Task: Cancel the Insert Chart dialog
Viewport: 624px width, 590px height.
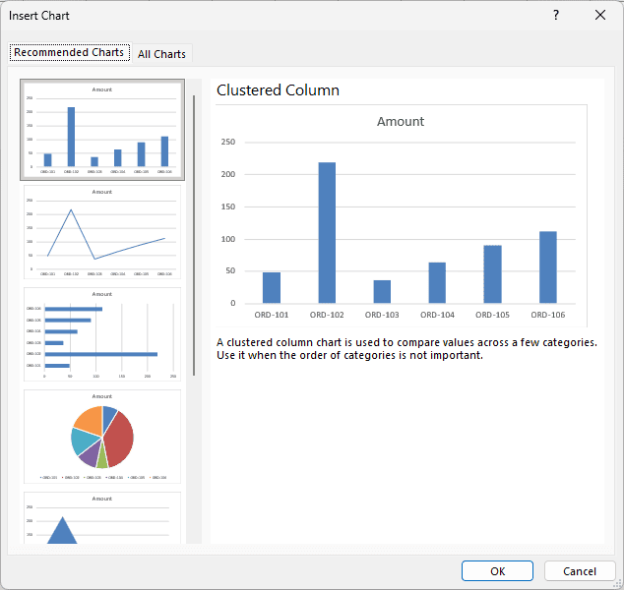Action: tap(580, 571)
